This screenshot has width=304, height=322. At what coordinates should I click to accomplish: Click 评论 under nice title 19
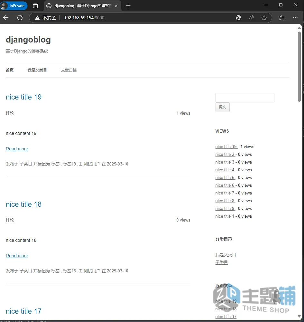[10, 113]
